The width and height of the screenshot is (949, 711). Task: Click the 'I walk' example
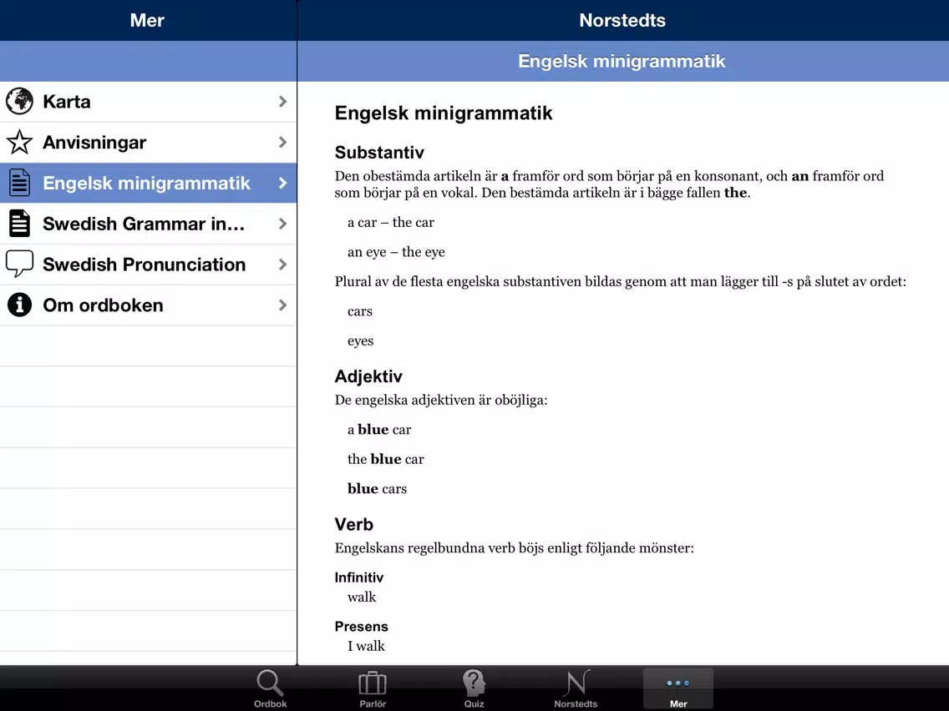point(366,646)
